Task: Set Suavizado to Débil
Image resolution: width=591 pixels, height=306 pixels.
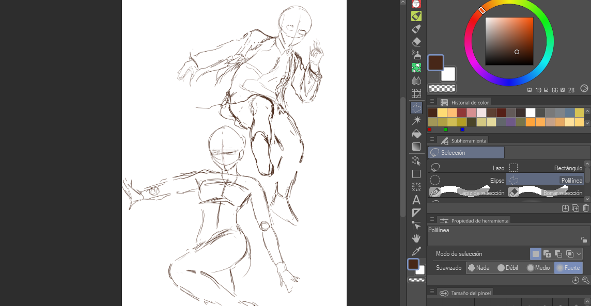Action: [x=507, y=268]
